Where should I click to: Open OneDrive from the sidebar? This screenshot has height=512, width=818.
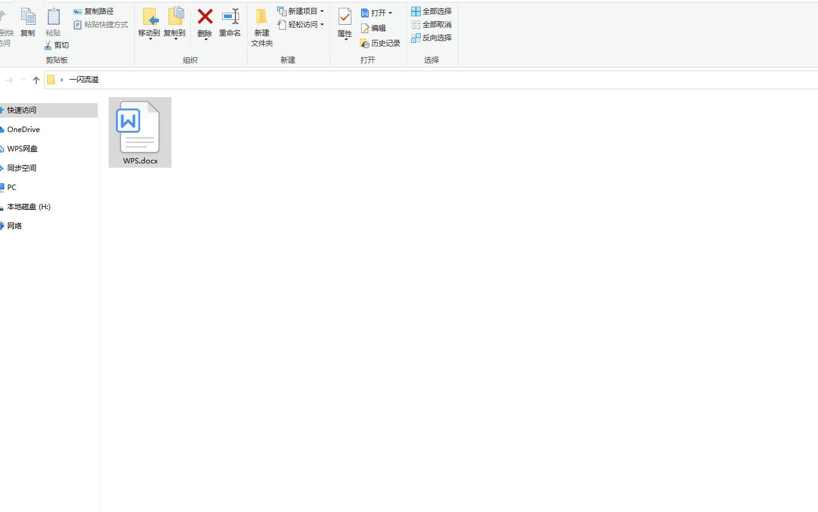pos(24,129)
